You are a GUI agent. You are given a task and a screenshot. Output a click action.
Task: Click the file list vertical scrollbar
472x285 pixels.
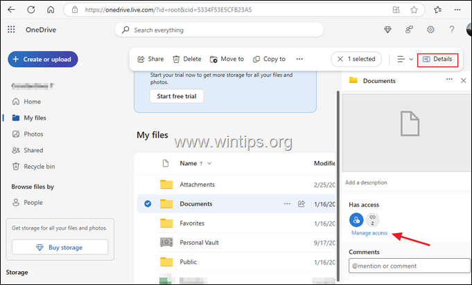(x=338, y=186)
